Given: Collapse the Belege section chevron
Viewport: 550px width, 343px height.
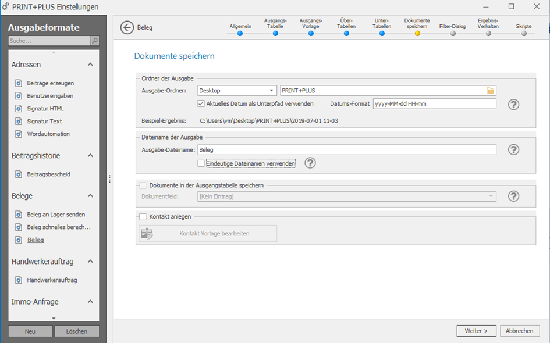Looking at the screenshot, I should [90, 196].
